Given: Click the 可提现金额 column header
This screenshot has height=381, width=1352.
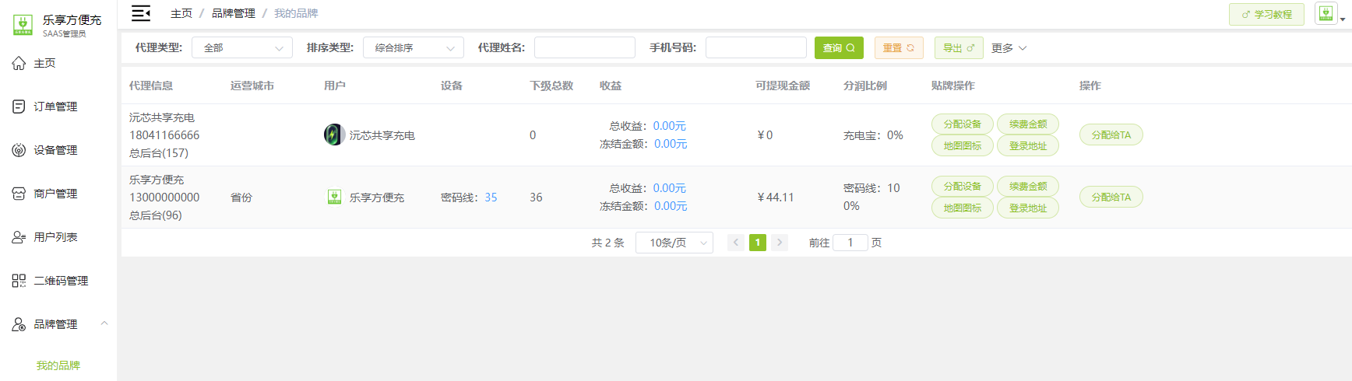Looking at the screenshot, I should pos(783,86).
